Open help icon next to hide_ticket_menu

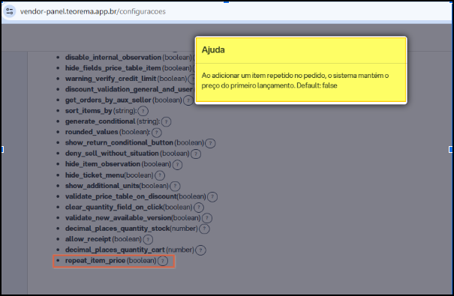point(160,175)
